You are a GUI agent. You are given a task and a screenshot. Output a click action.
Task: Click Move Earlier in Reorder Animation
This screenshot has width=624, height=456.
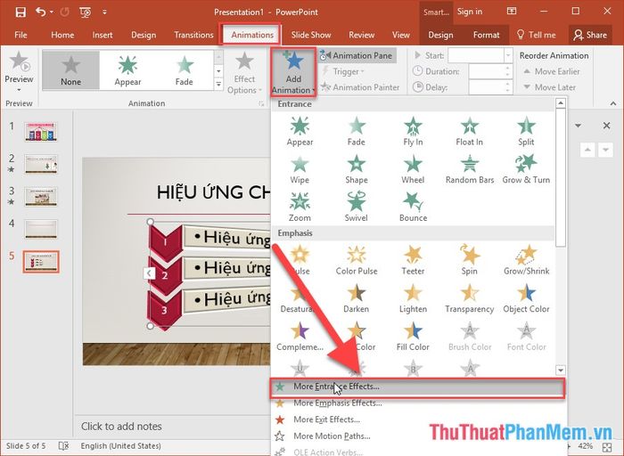(552, 71)
